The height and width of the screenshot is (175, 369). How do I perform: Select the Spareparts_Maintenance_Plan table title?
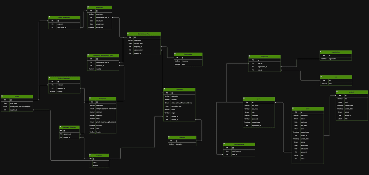pyautogui.click(x=103, y=55)
